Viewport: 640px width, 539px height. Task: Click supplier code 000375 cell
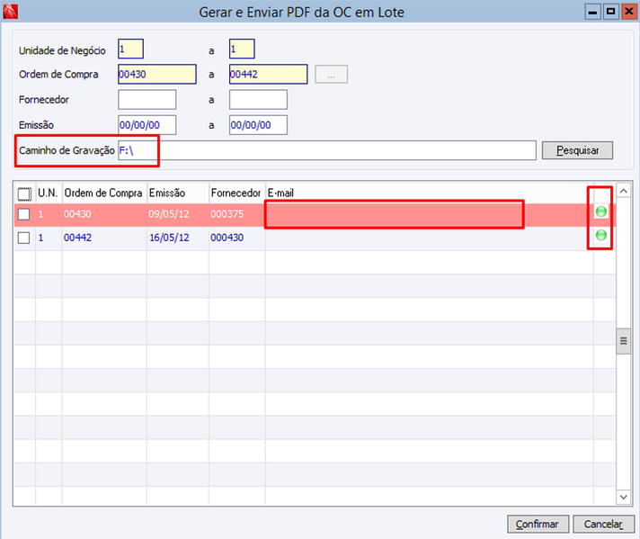(236, 214)
